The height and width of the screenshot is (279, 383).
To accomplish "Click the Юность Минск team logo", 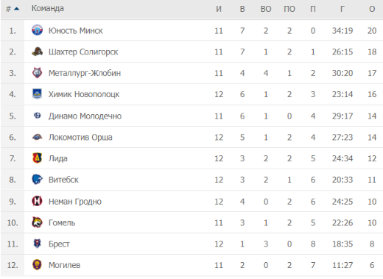I will point(37,30).
